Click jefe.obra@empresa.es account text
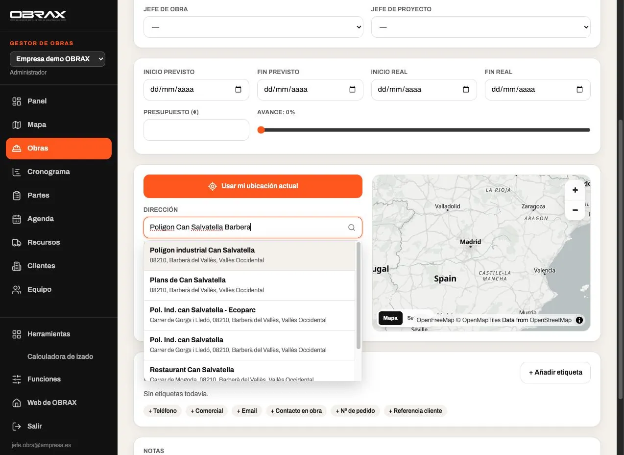This screenshot has height=455, width=624. (41, 445)
